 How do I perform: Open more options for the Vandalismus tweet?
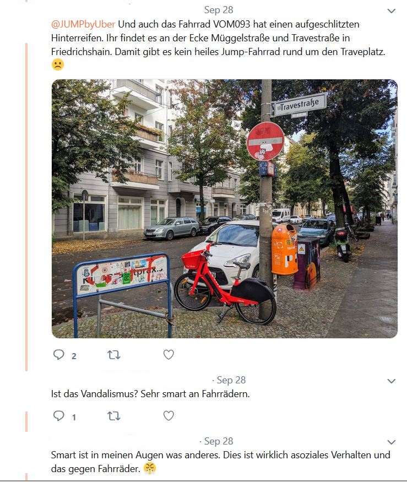tap(392, 381)
